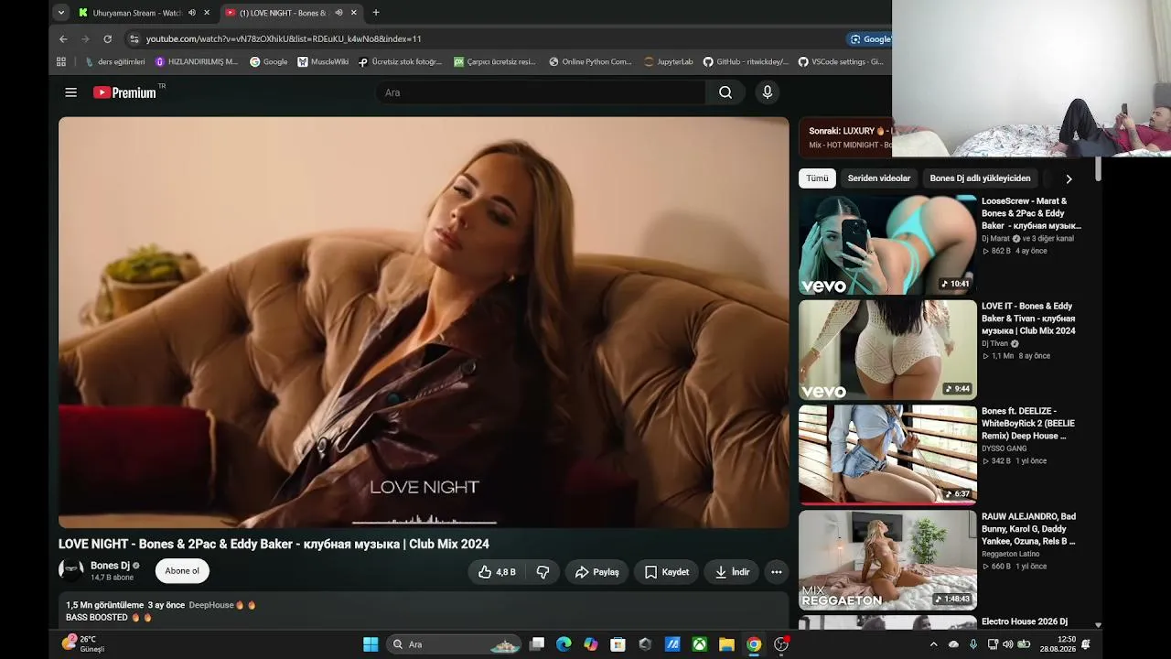Open File Explorer from the taskbar

726,644
